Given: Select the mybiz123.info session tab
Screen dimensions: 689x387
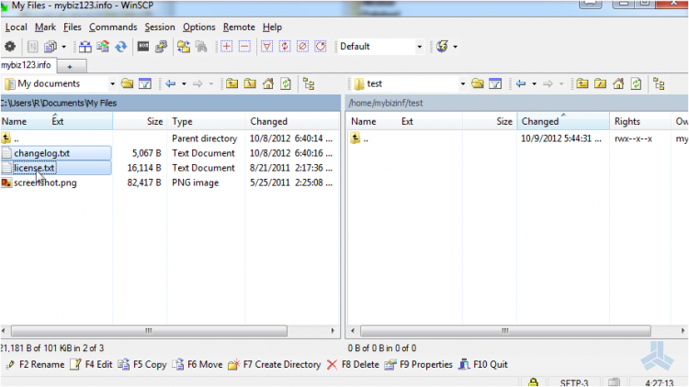Looking at the screenshot, I should pyautogui.click(x=27, y=65).
